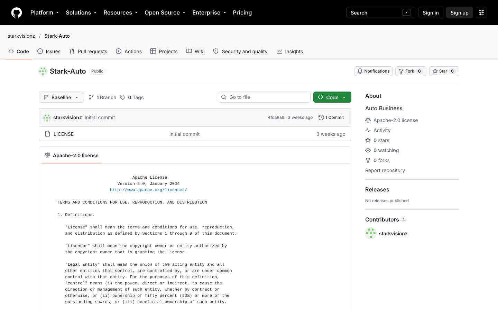Focus the top Search box
Screen dimensions: 498x311
(380, 13)
